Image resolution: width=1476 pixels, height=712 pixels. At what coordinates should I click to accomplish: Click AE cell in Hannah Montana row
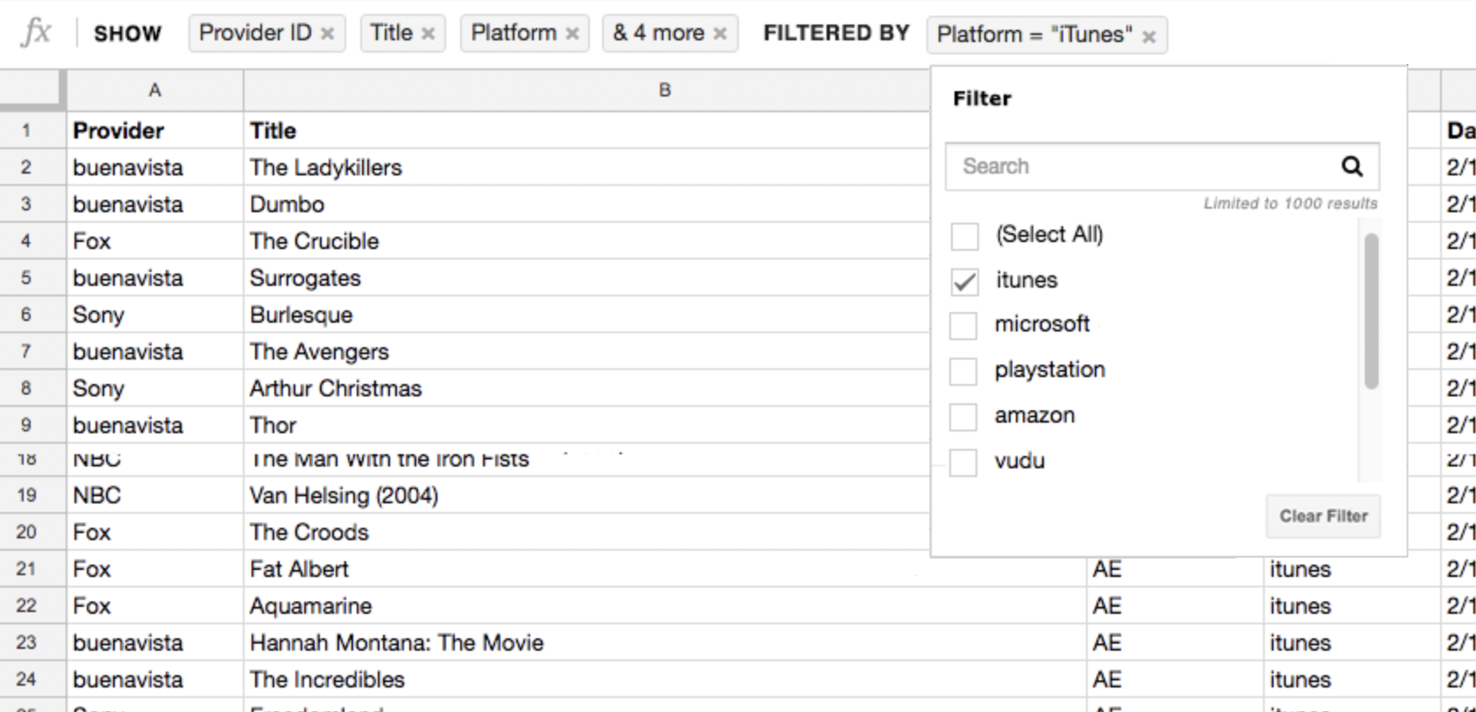1174,642
